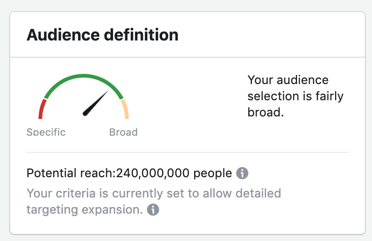Click the word "broad." in the description
The width and height of the screenshot is (372, 241).
(x=265, y=112)
